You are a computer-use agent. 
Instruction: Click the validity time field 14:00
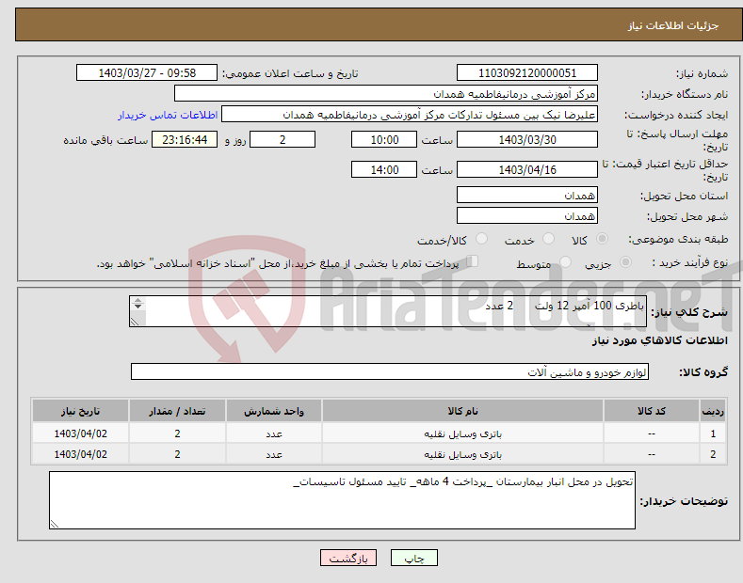click(384, 169)
